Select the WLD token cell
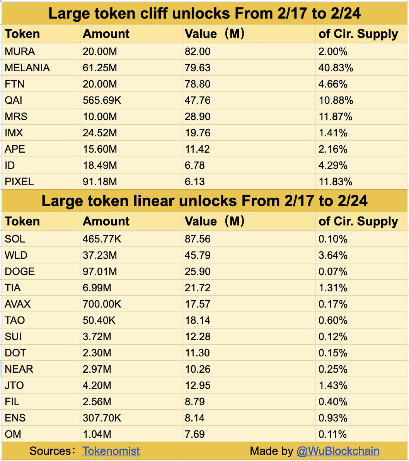The width and height of the screenshot is (409, 461). [x=16, y=255]
